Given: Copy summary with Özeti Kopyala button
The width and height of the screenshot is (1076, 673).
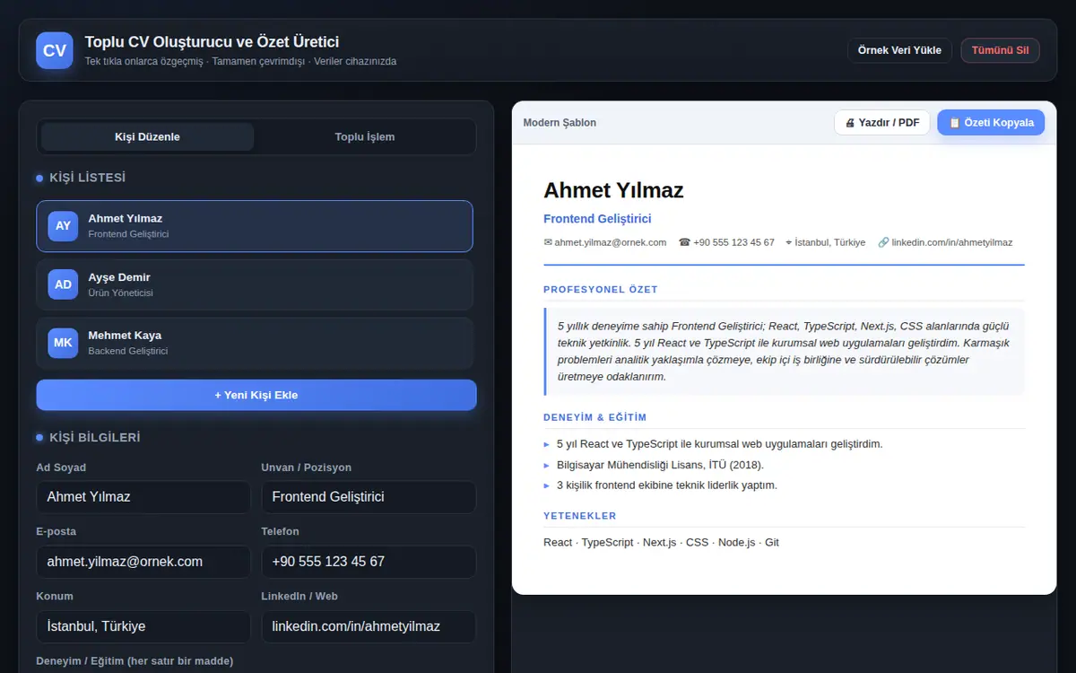Looking at the screenshot, I should coord(991,123).
